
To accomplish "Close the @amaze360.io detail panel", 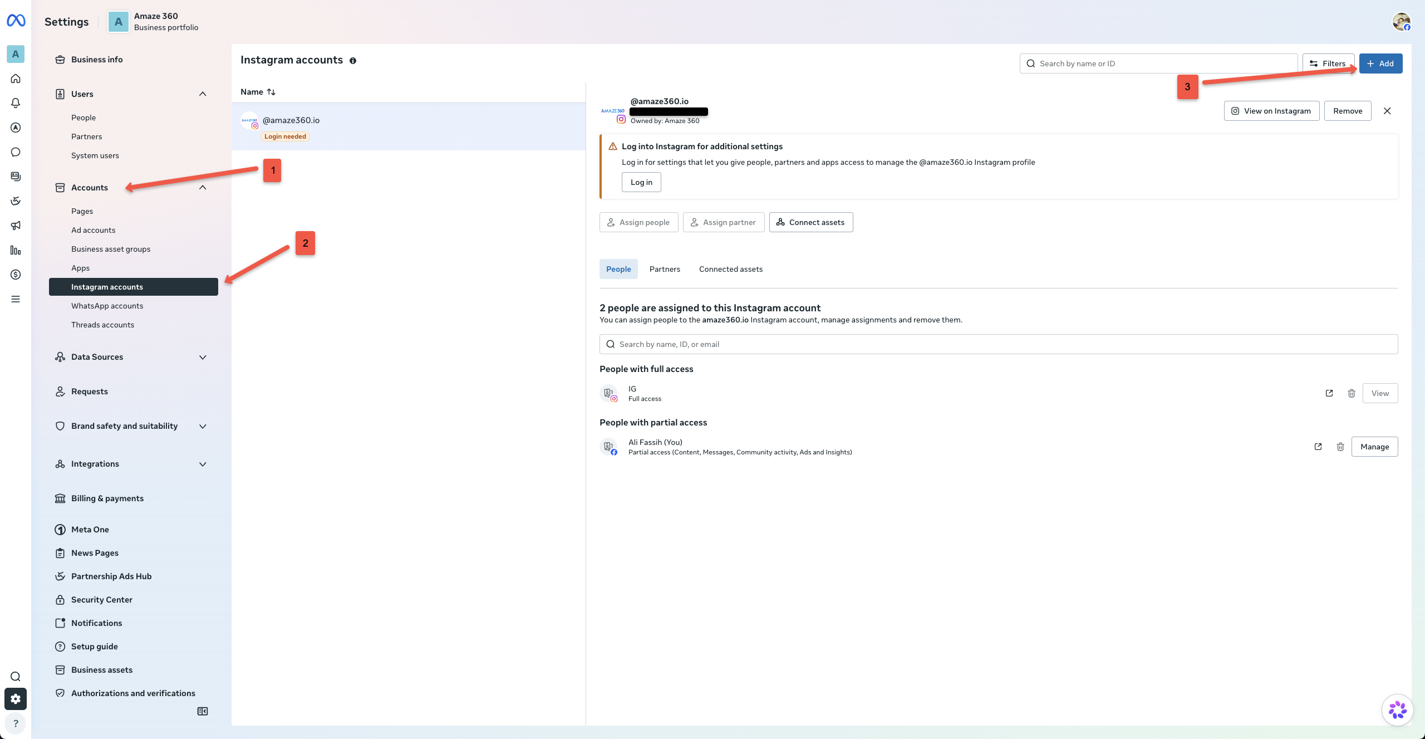I will click(x=1387, y=111).
